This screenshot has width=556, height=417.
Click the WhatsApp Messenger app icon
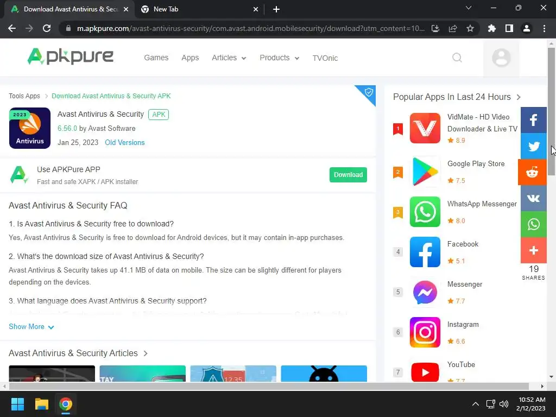coord(425,212)
